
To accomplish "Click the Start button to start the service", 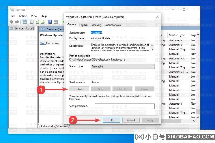I will point(79,89).
